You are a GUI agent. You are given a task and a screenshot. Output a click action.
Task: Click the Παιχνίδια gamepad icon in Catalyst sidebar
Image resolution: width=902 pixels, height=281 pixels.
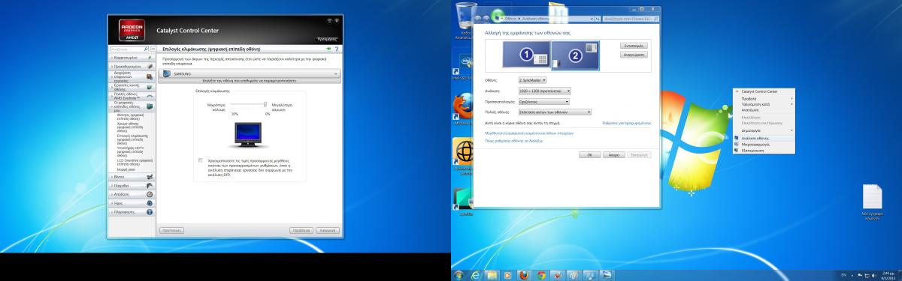click(150, 185)
